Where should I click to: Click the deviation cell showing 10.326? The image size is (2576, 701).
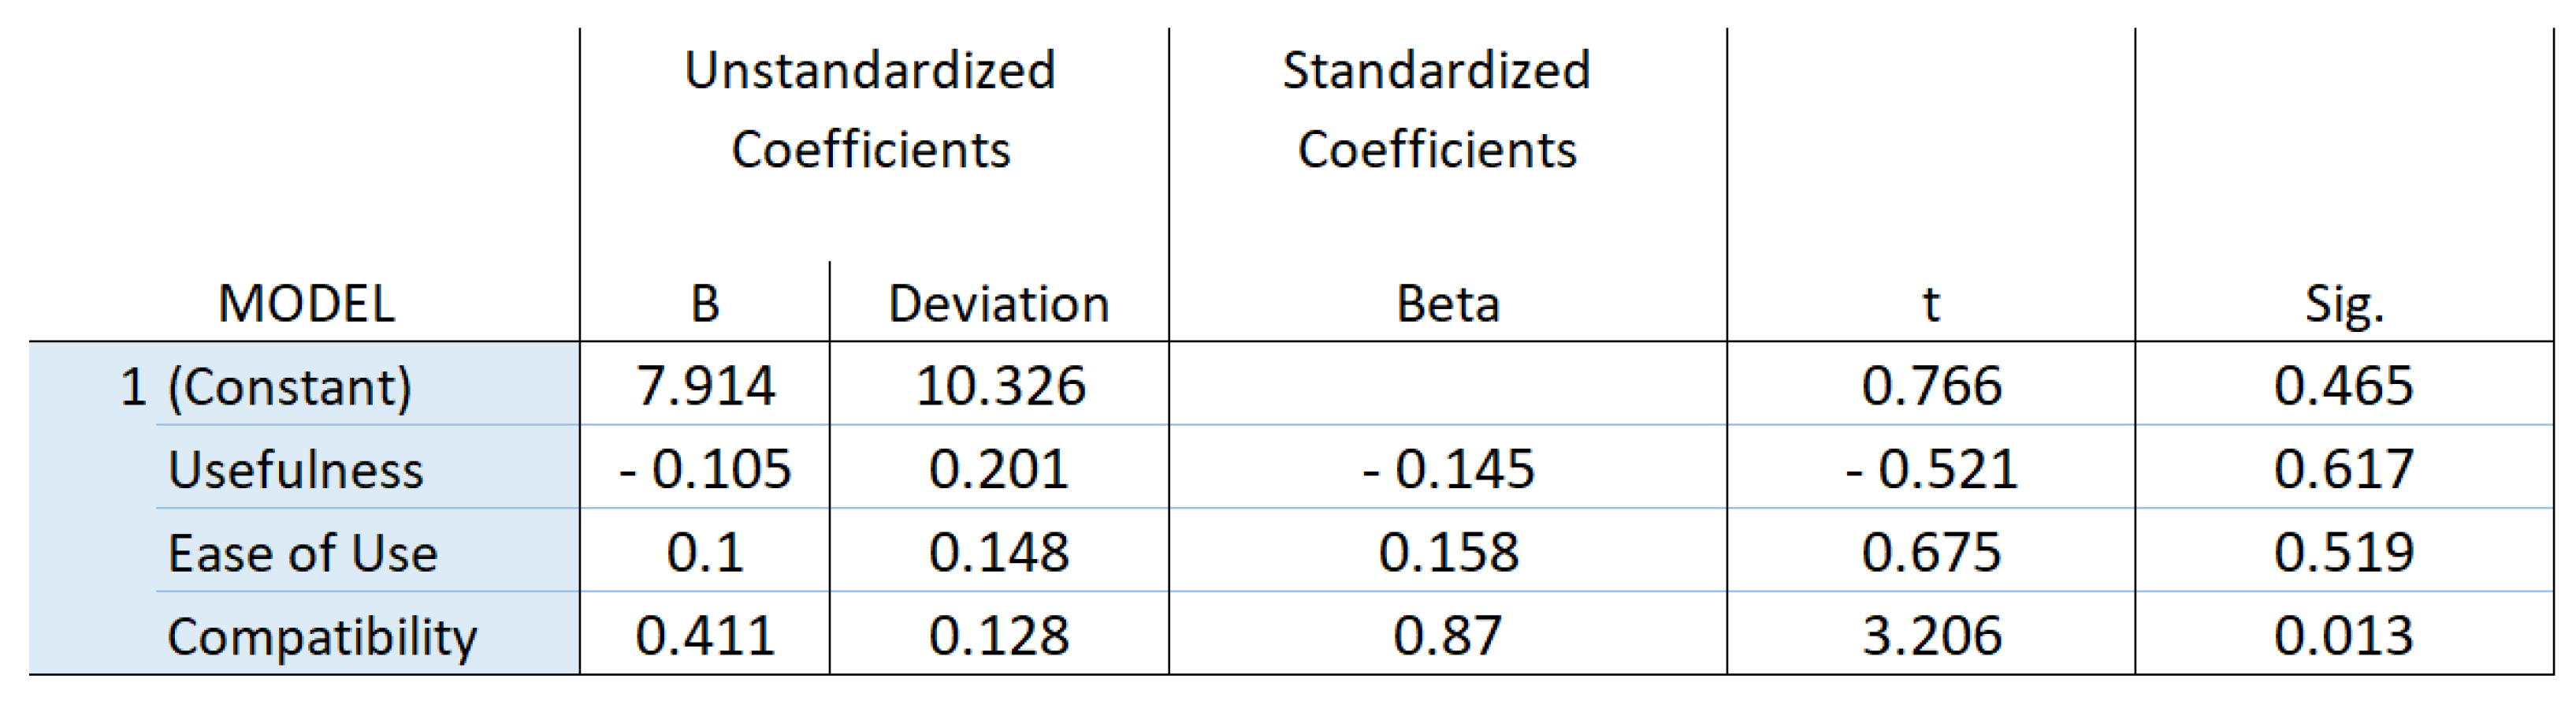[999, 386]
